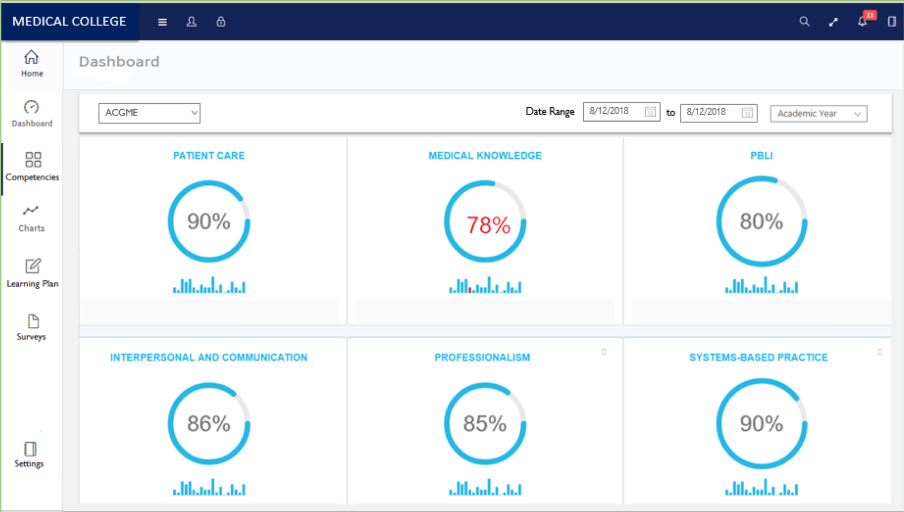Toggle fullscreen with expand arrows icon
904x512 pixels.
[833, 22]
